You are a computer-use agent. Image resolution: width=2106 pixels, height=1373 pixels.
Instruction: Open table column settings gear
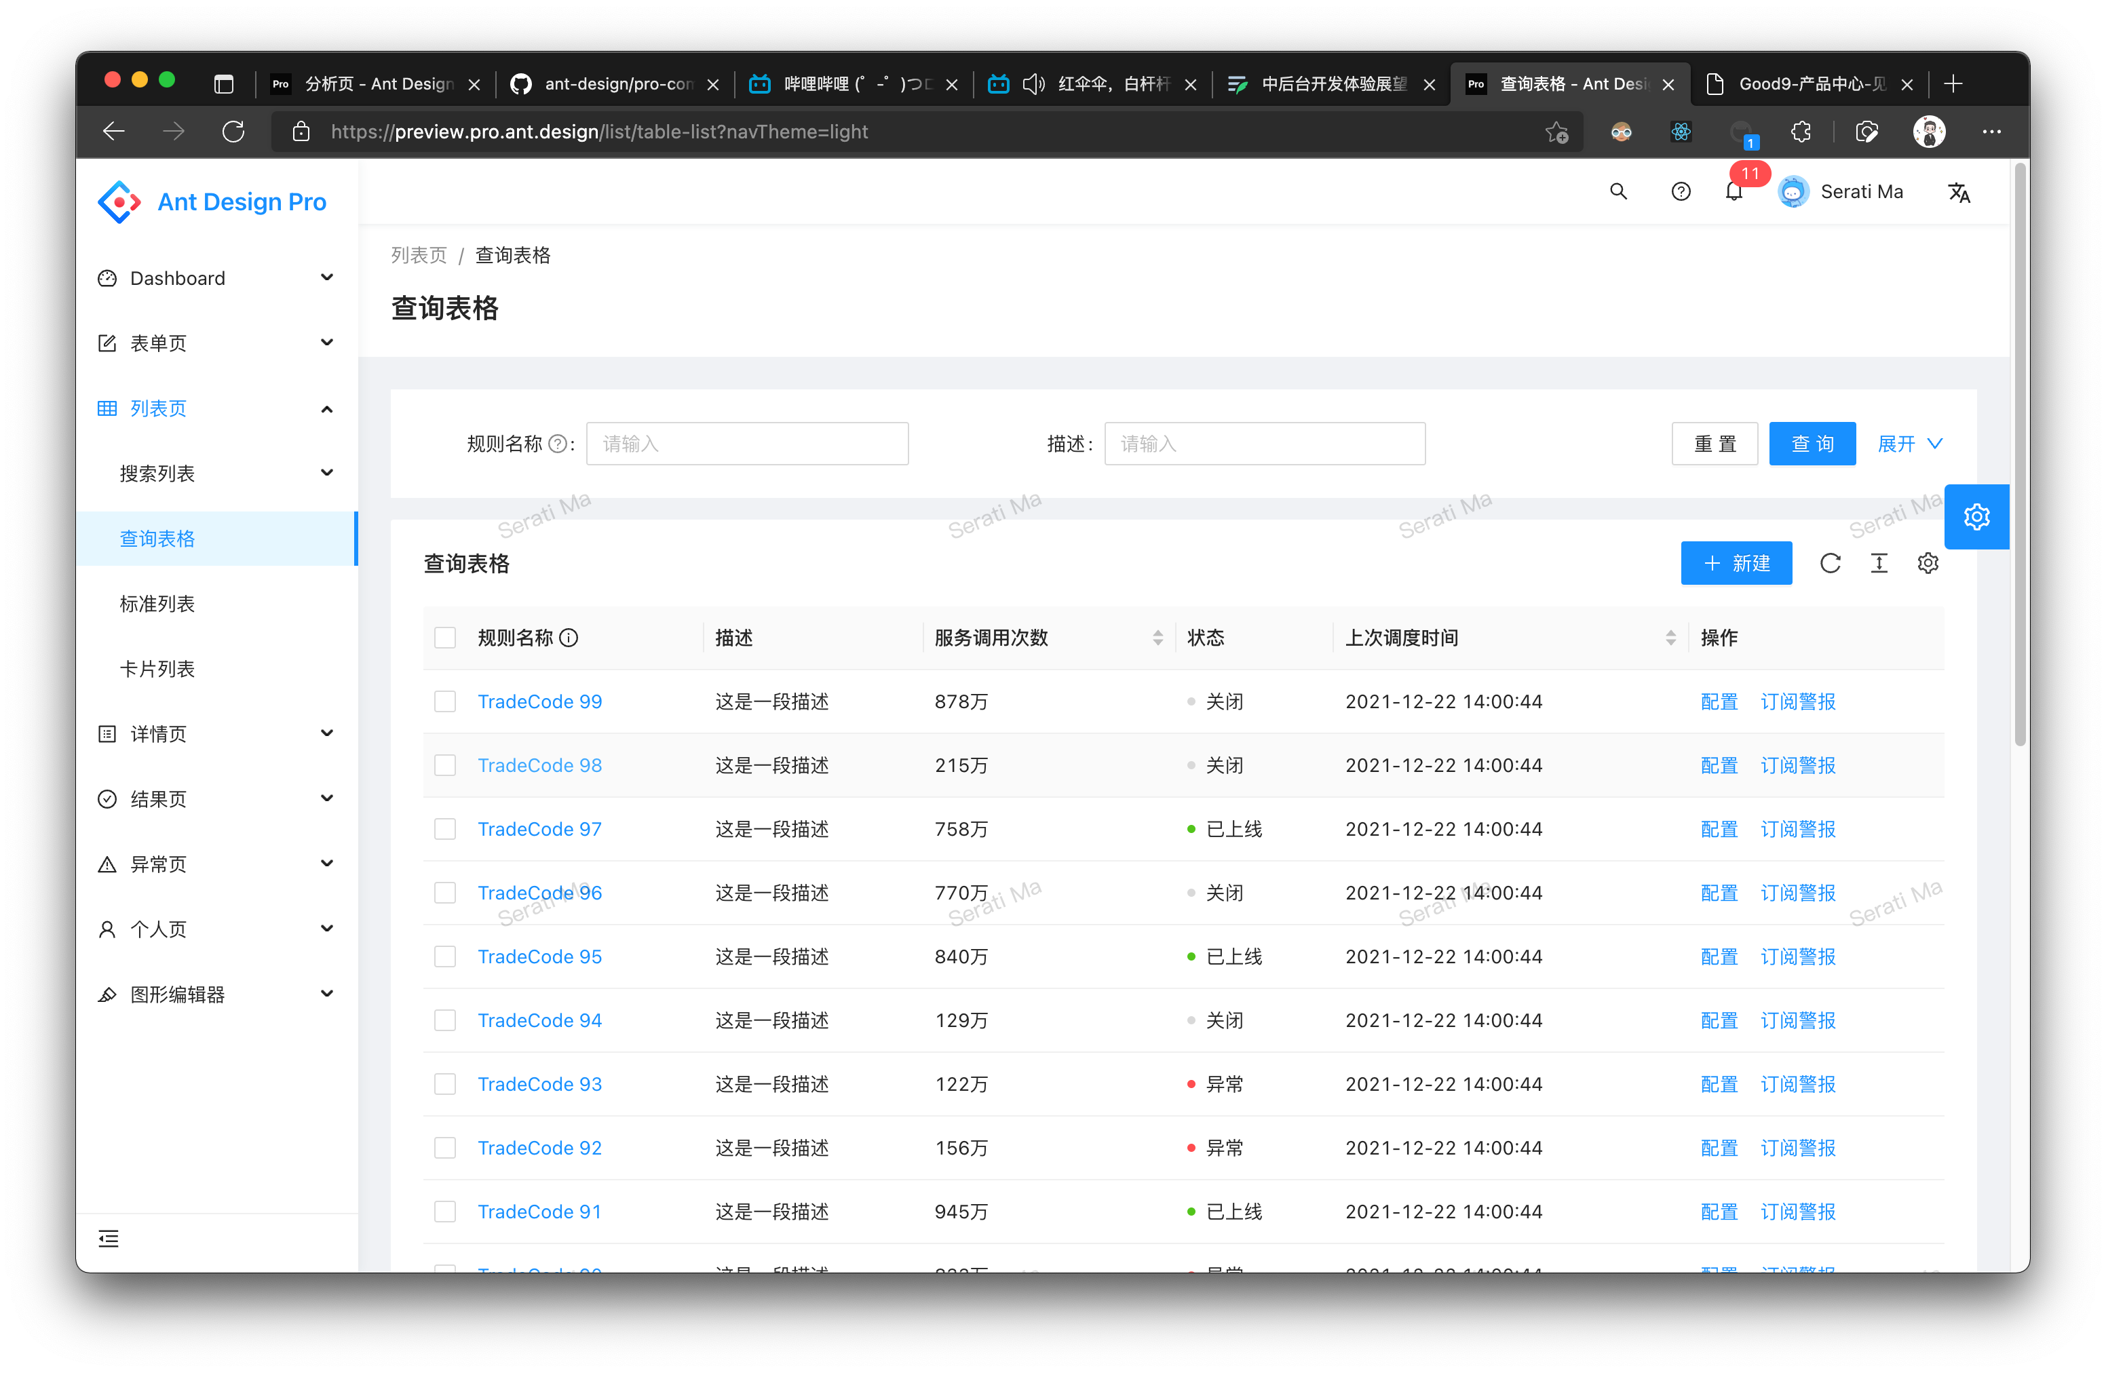[1928, 564]
